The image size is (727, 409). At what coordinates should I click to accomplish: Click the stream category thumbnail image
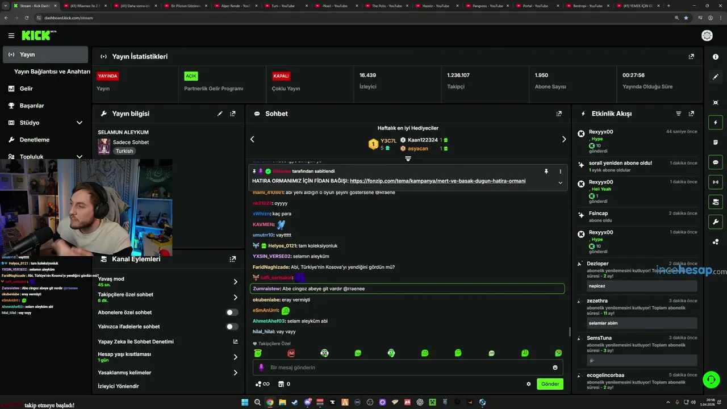pos(104,147)
